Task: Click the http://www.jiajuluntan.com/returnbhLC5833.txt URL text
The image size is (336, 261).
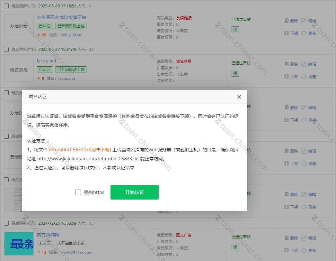Action: (x=88, y=159)
